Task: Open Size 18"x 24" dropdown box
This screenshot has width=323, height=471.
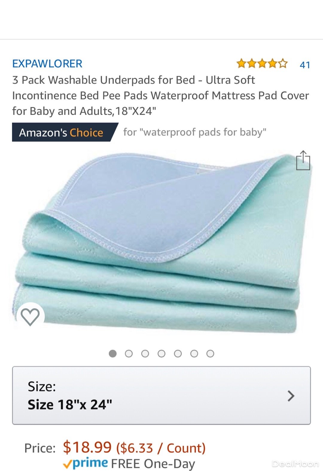Action: 161,395
